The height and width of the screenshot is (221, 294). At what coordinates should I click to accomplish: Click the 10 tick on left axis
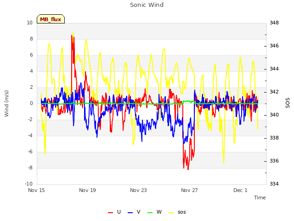(29, 23)
